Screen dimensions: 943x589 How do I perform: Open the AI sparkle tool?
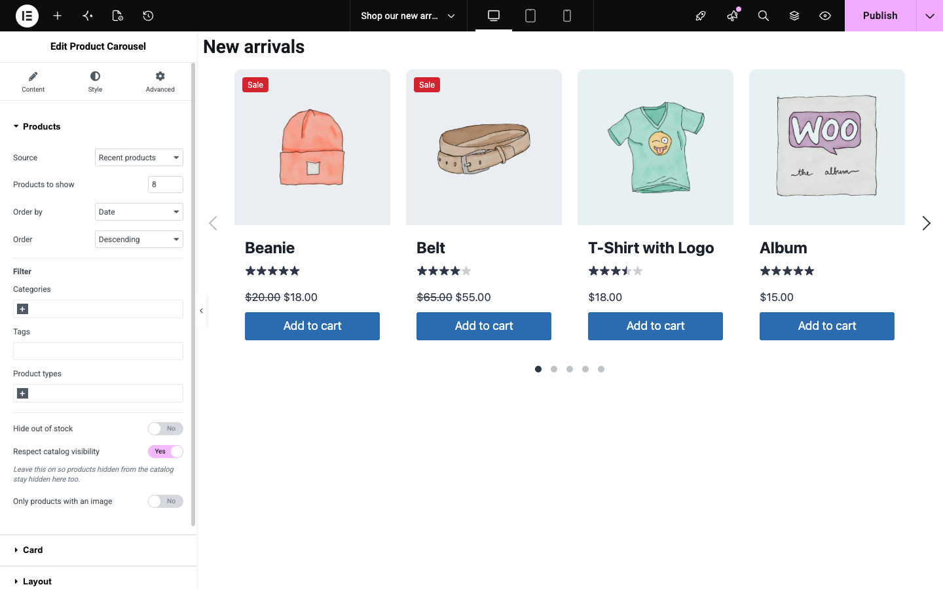point(88,16)
